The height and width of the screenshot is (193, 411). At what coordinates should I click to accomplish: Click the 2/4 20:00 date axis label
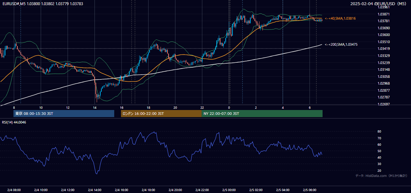pos(175,190)
